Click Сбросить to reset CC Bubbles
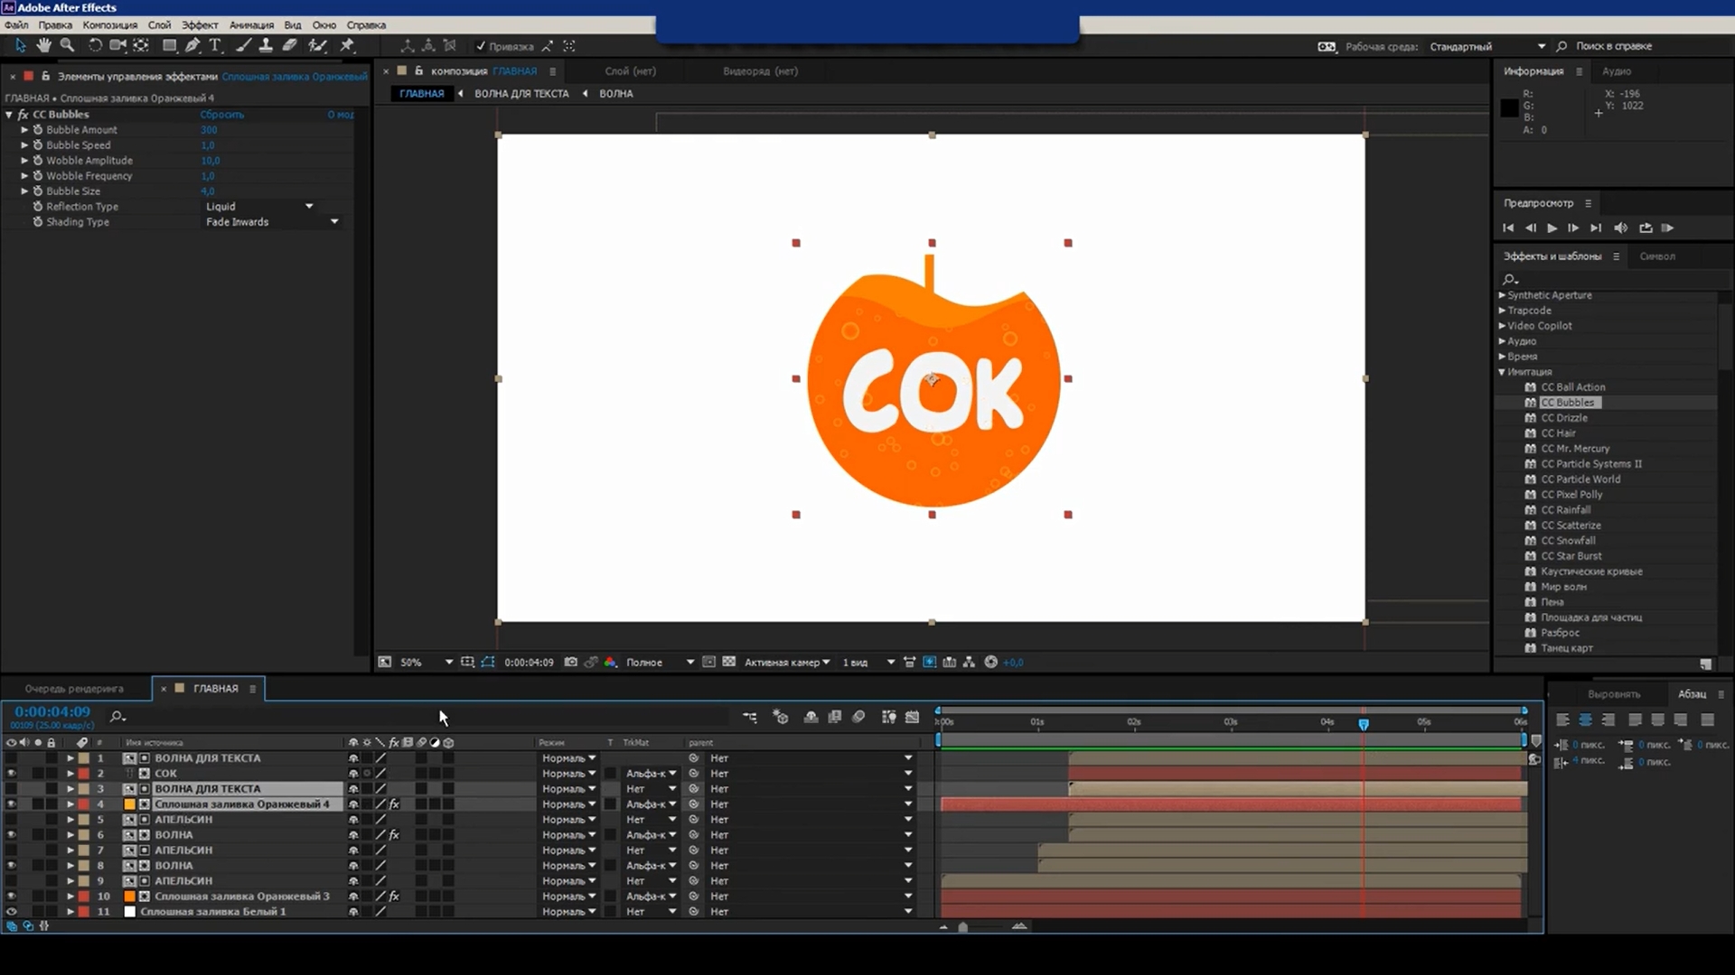Screen dimensions: 1735x975 [221, 115]
